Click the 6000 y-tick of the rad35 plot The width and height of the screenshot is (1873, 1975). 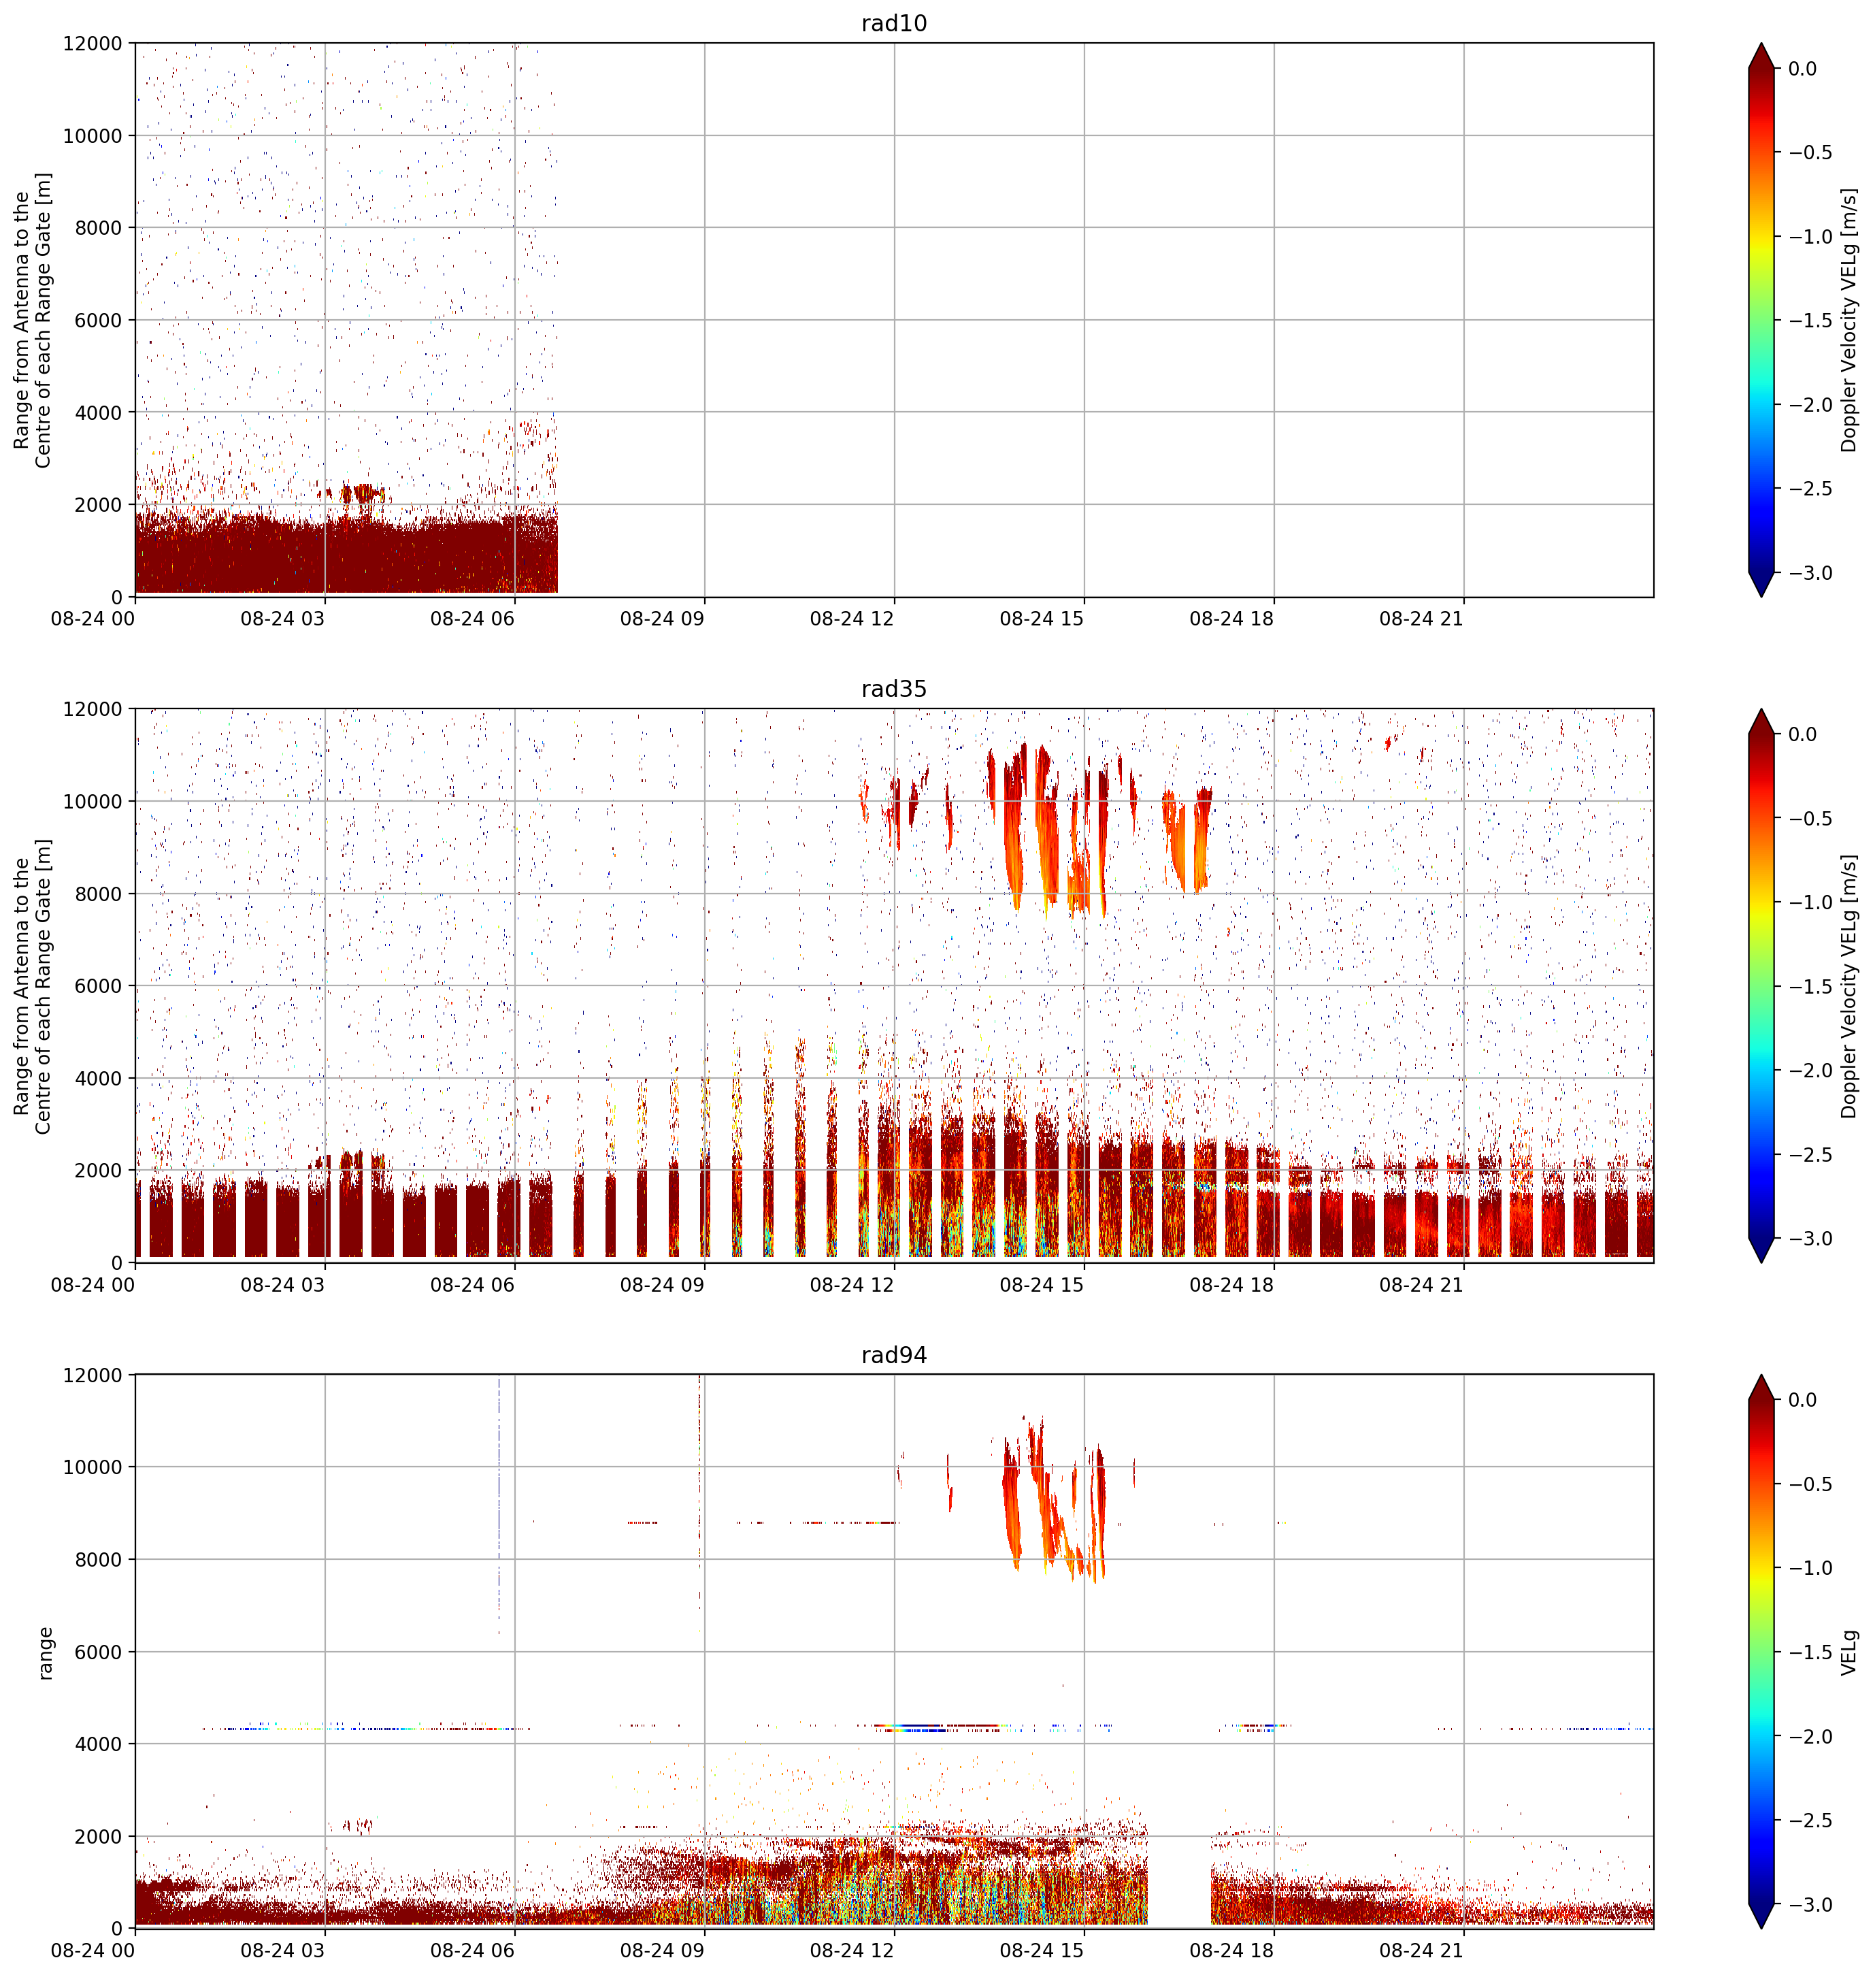click(x=98, y=985)
